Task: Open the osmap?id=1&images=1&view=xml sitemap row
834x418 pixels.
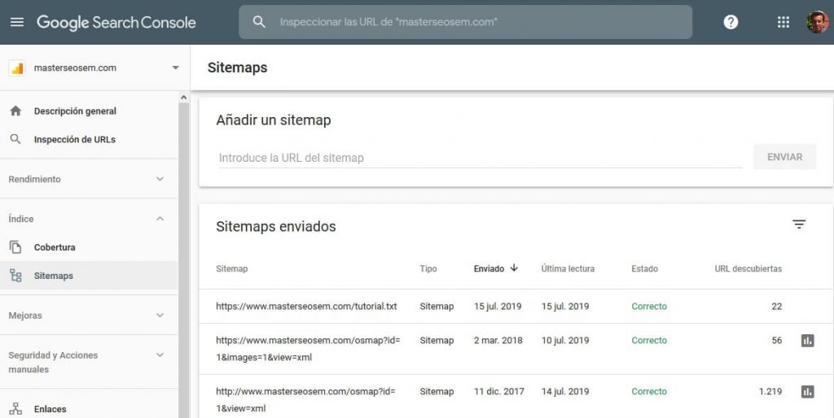Action: click(x=516, y=349)
